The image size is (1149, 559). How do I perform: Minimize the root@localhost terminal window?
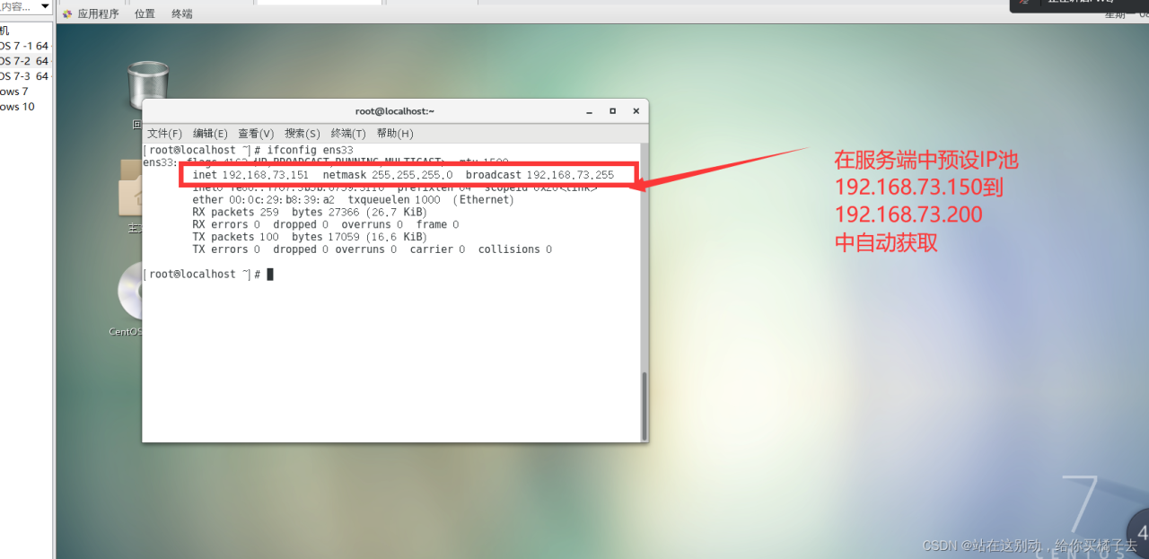tap(589, 111)
